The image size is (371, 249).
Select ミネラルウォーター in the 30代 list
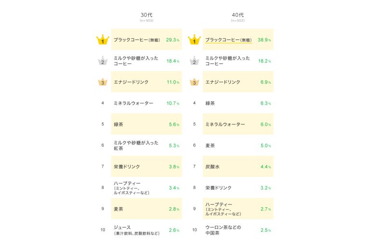133,103
